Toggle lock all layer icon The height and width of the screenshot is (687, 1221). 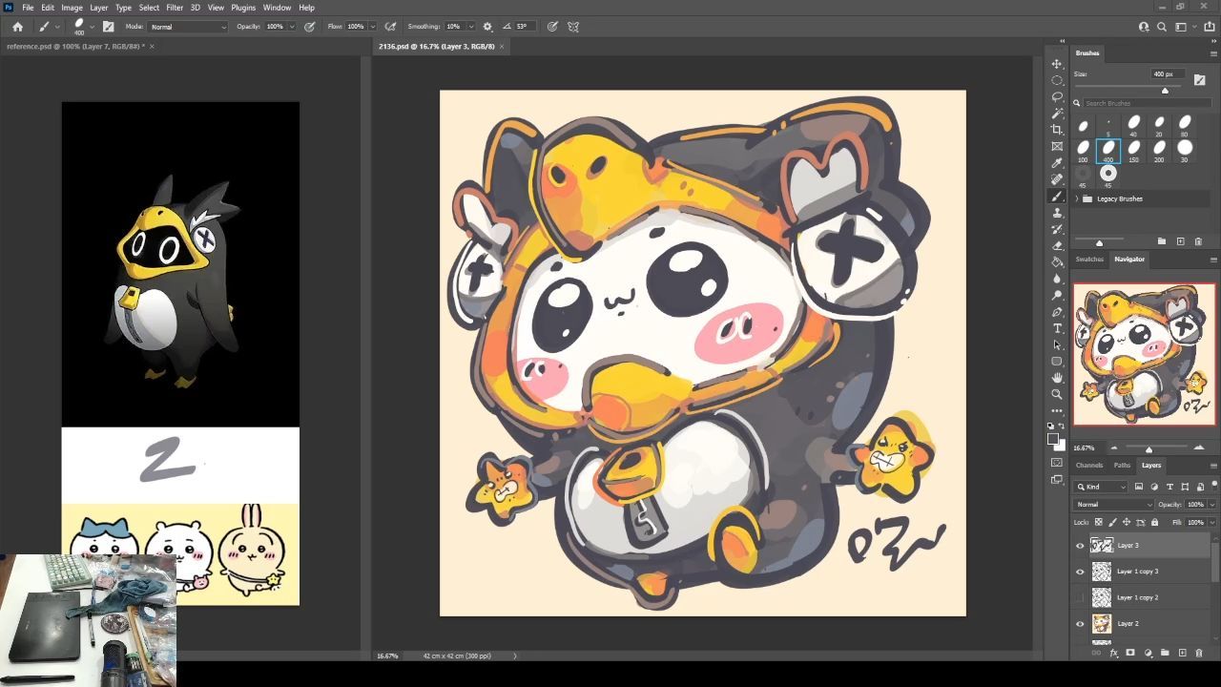[1154, 522]
